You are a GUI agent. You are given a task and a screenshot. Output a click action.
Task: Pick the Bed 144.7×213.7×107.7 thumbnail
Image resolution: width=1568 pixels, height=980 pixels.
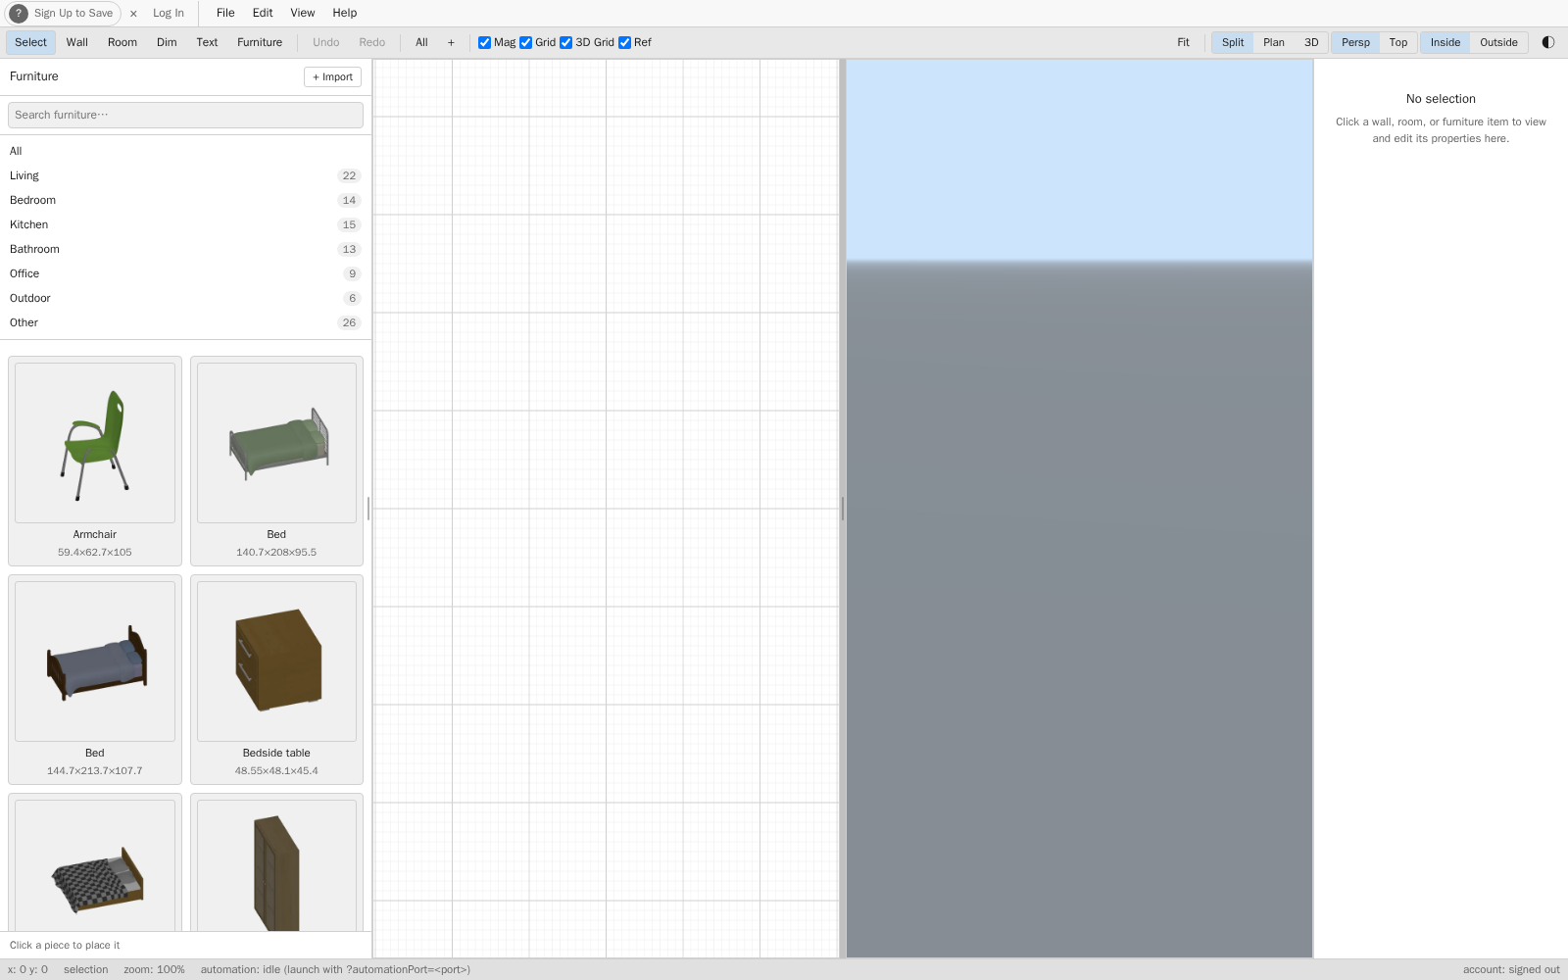coord(95,661)
